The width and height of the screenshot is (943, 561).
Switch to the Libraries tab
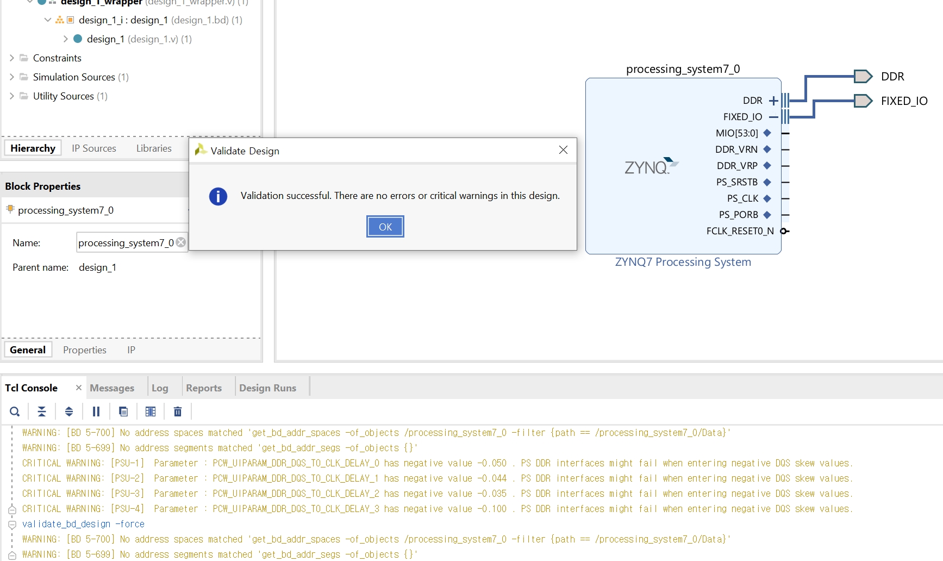coord(154,148)
